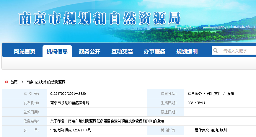
Task: Click publisher value in 发布机构 row
Action: (70, 103)
